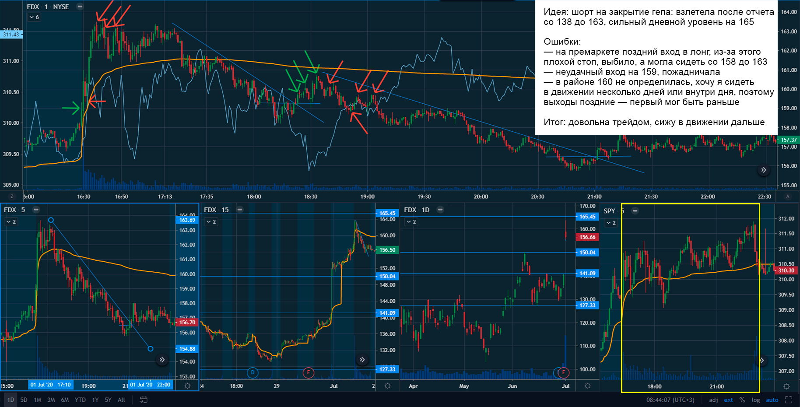Select 5D date range
The height and width of the screenshot is (407, 800).
(24, 400)
